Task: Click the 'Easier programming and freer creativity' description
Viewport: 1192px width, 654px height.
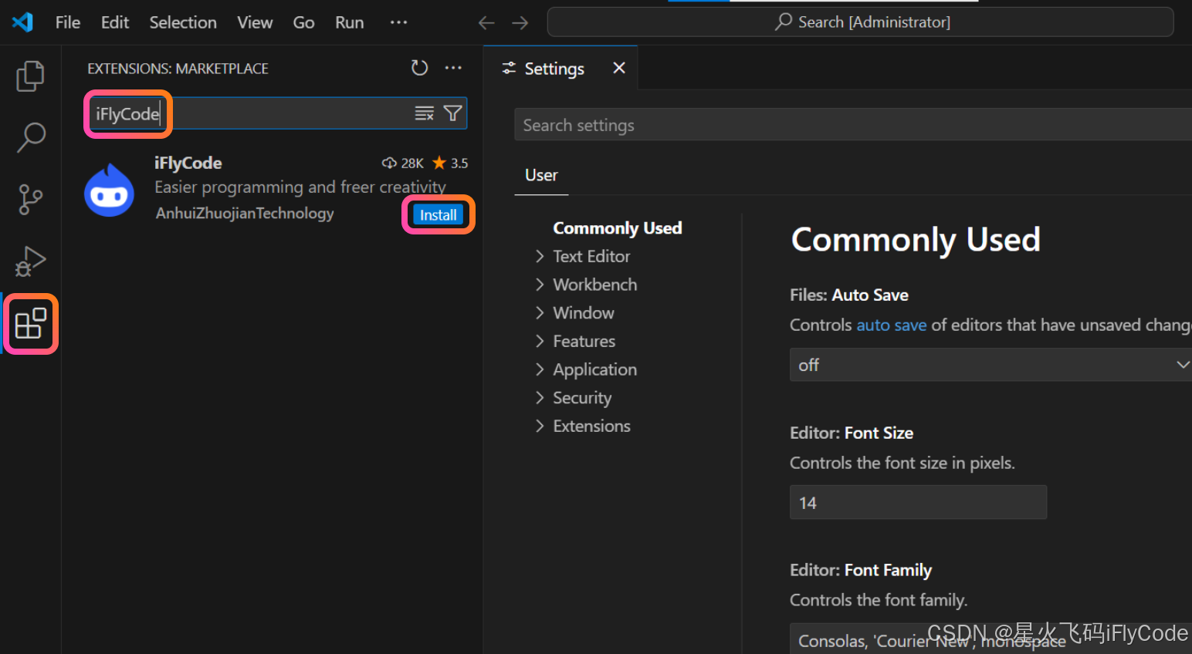Action: (300, 187)
